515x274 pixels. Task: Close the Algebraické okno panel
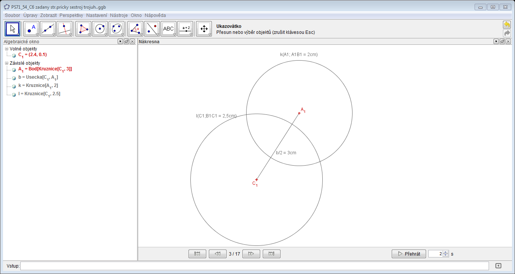tap(132, 42)
